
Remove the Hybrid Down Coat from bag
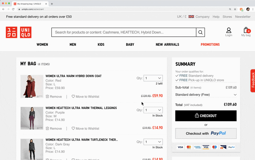54,96
